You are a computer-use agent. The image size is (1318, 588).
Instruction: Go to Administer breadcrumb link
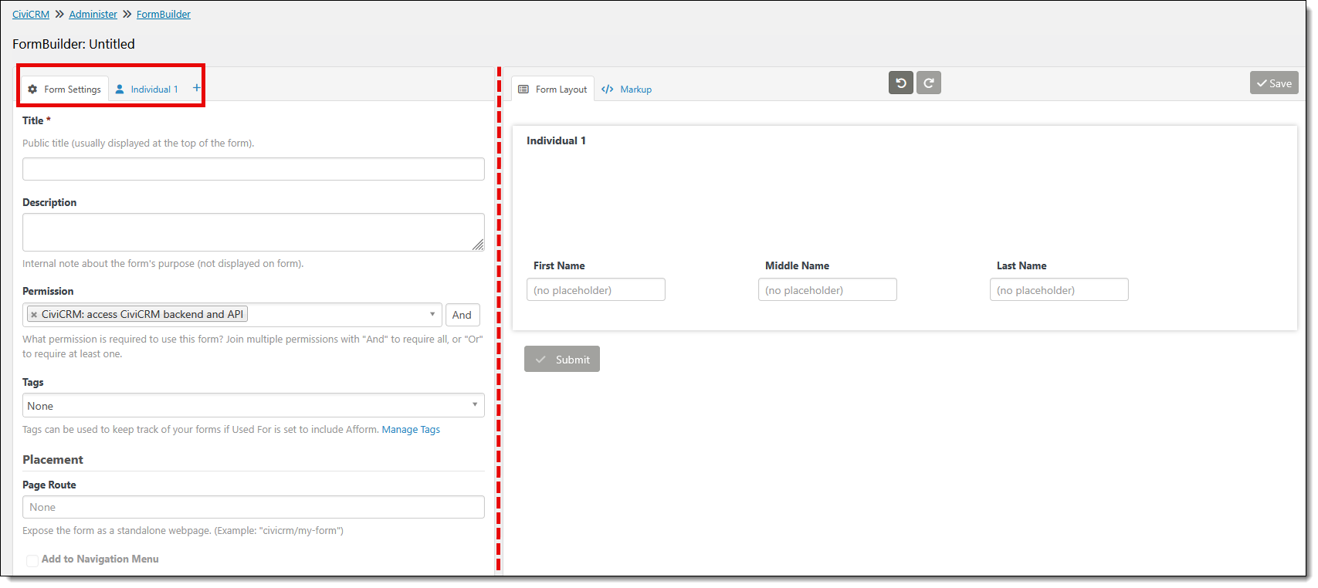click(x=93, y=15)
